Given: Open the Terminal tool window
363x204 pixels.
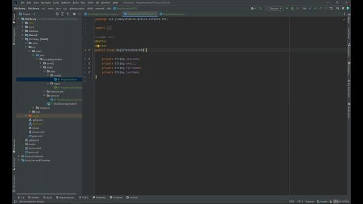Looking at the screenshot, I should (116, 198).
